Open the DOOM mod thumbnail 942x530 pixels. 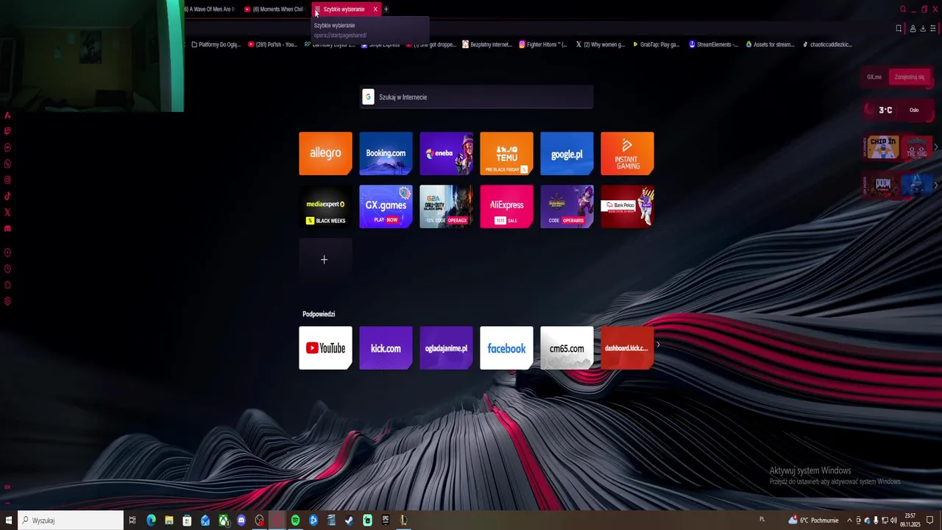883,185
